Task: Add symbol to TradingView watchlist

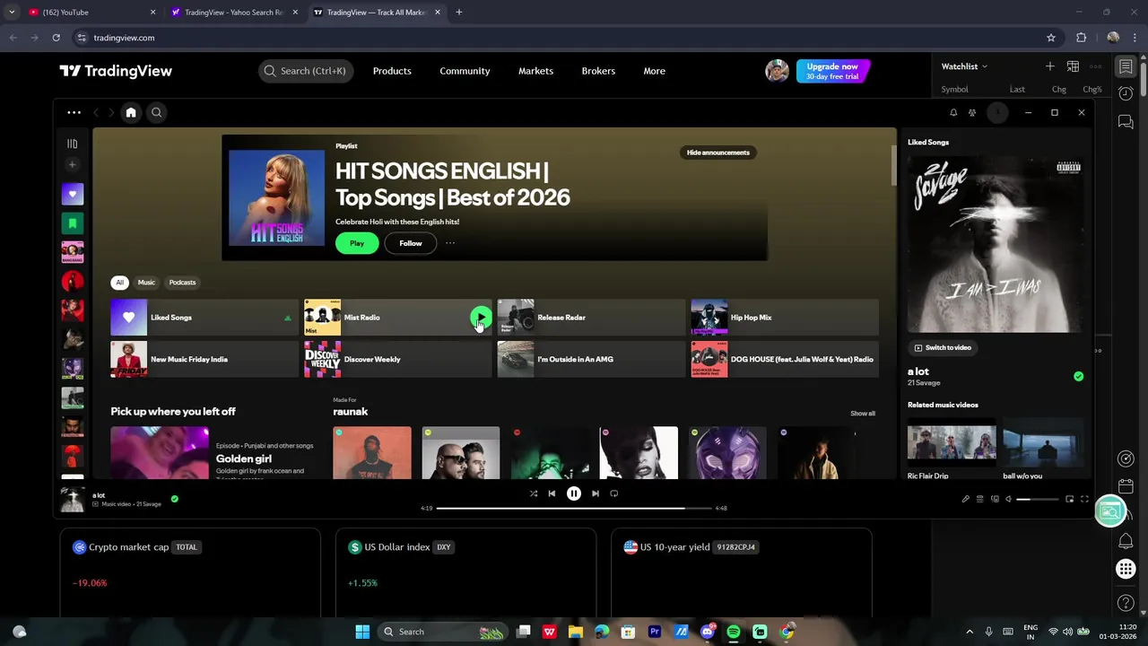Action: 1050,66
